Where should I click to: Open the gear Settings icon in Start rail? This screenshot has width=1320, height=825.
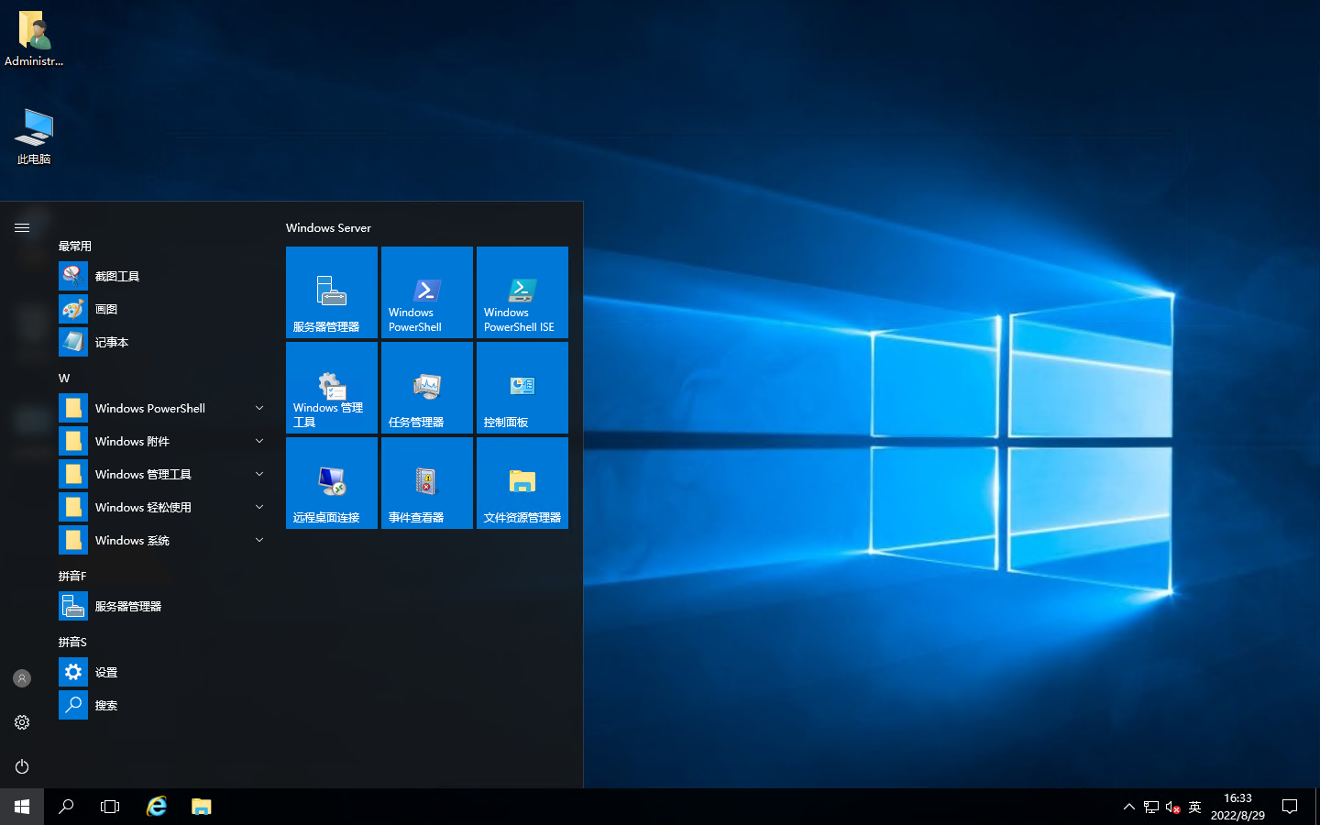coord(22,722)
